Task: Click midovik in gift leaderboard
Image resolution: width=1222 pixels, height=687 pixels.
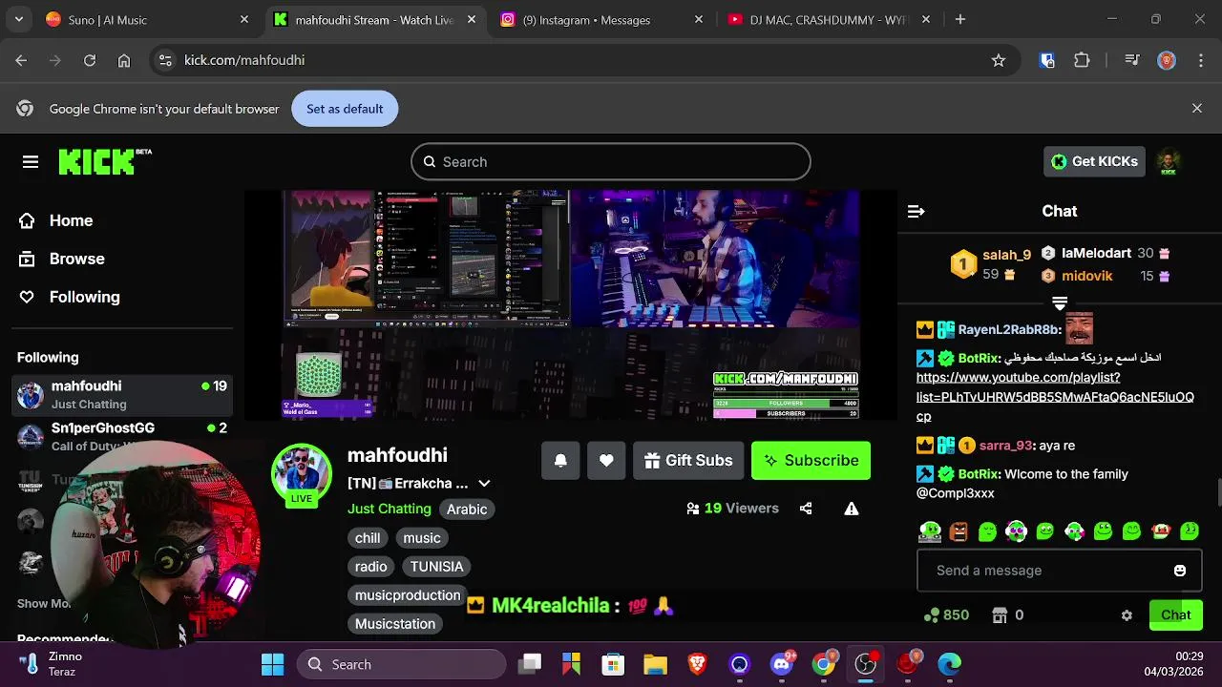Action: coord(1086,276)
